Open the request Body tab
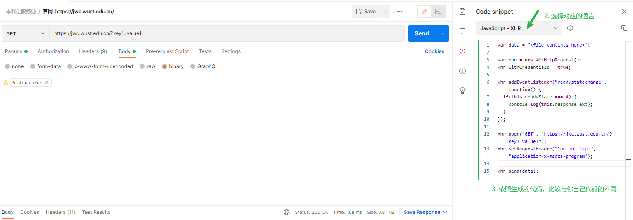The width and height of the screenshot is (633, 220). coord(127,51)
